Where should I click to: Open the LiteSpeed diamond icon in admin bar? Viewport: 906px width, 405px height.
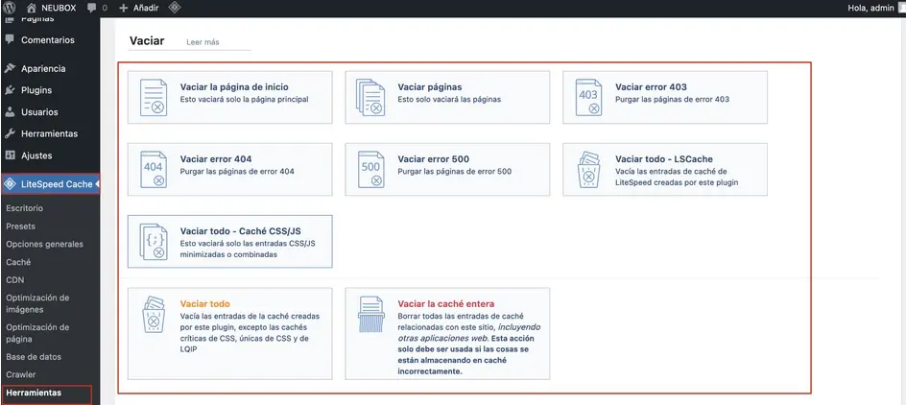175,8
